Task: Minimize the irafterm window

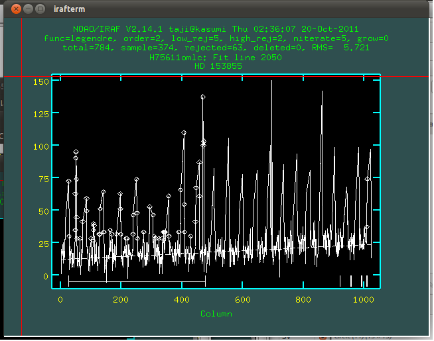Action: coord(29,9)
